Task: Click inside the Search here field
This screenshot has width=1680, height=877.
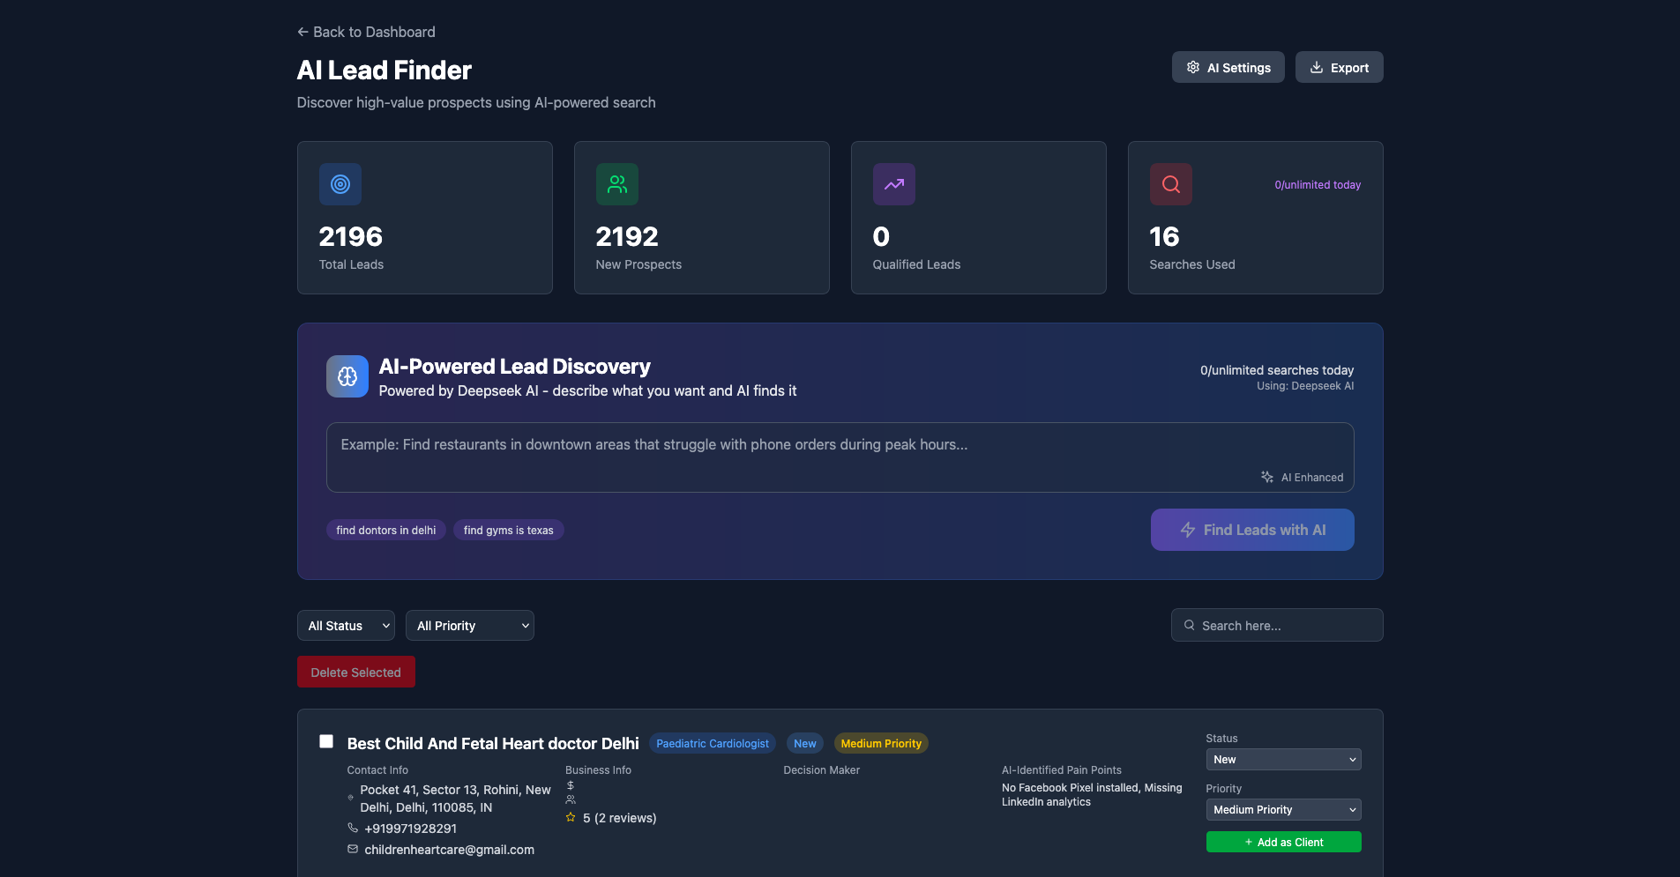Action: 1276,625
